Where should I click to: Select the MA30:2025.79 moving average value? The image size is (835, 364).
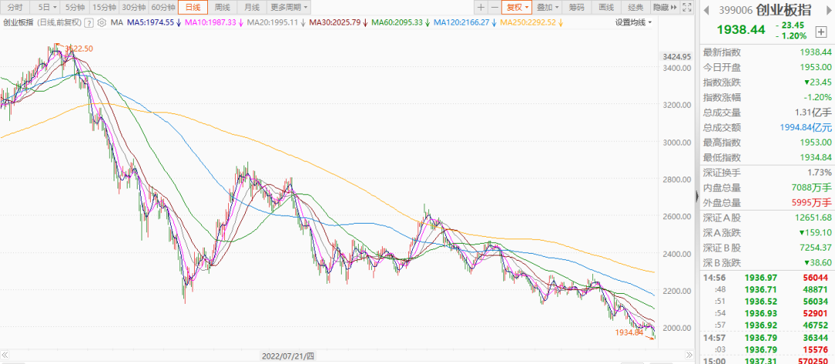click(x=335, y=22)
